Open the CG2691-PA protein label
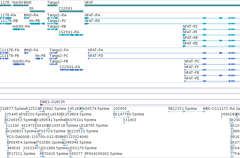Screen dimensions: 240x158 70,67
